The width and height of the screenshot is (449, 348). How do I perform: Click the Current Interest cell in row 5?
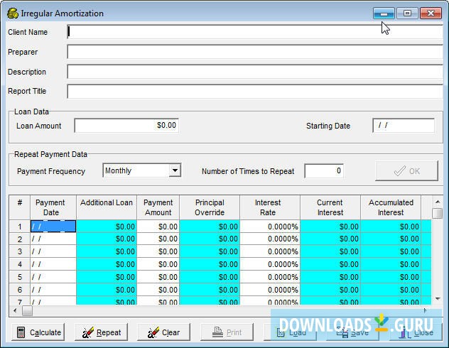[330, 277]
